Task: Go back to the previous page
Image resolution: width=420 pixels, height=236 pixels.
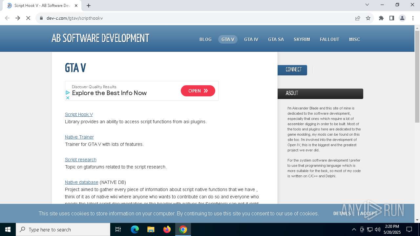Action: click(7, 18)
